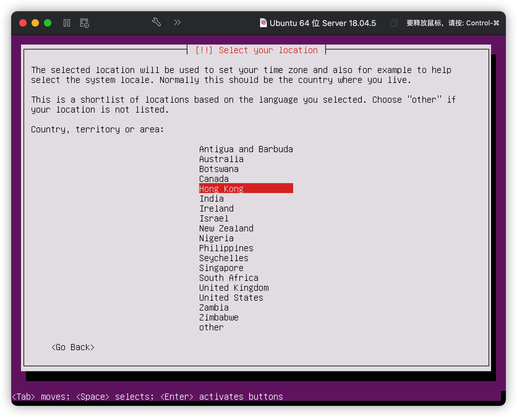Click the Go Back button
This screenshot has width=517, height=417.
click(x=73, y=347)
